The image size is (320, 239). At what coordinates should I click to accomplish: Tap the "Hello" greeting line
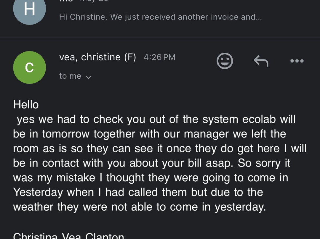26,105
